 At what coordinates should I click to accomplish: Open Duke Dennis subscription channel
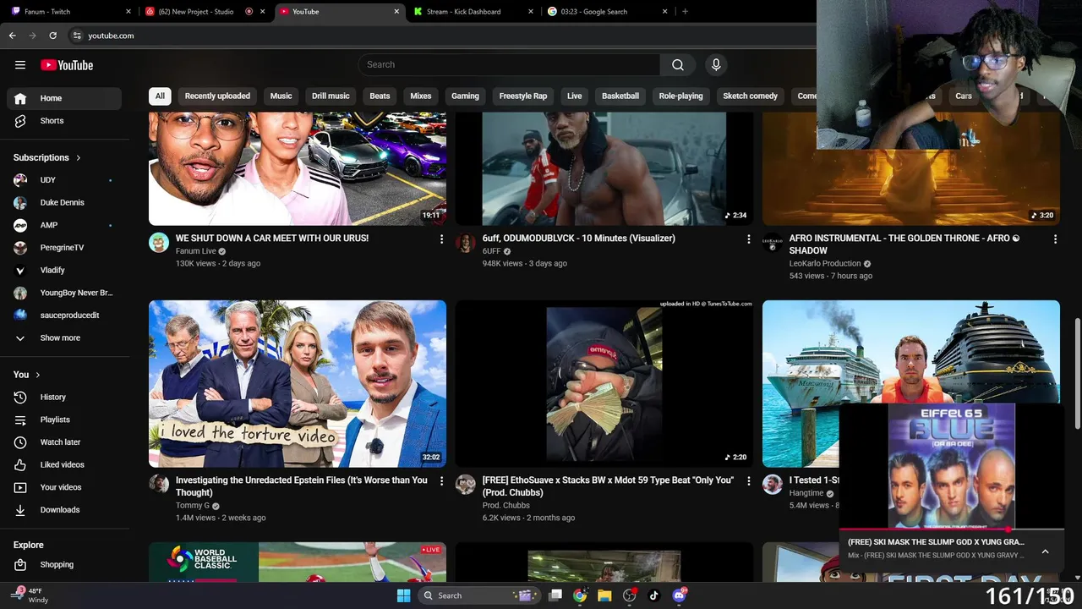tap(64, 203)
